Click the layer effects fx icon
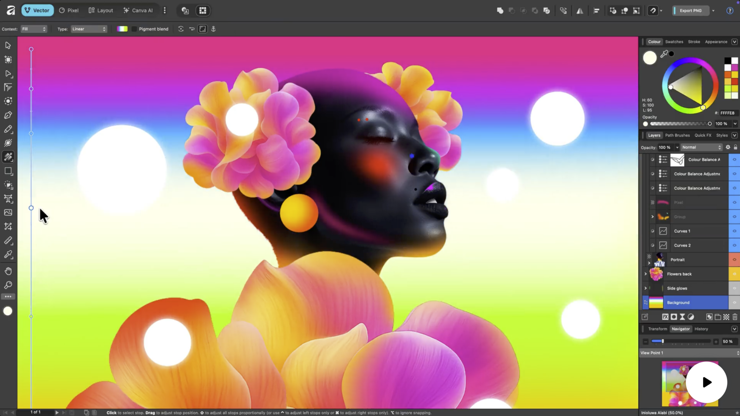Image resolution: width=740 pixels, height=416 pixels. point(665,317)
